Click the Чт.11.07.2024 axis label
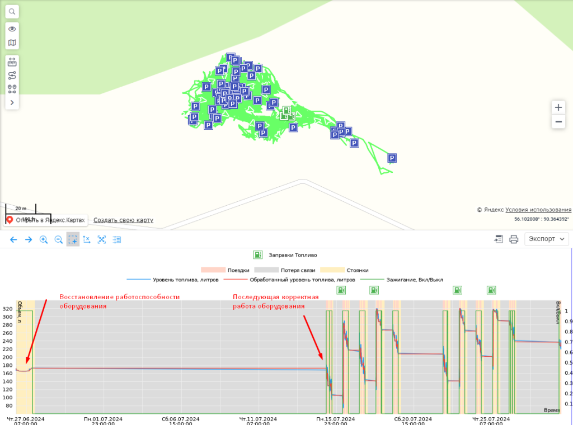The height and width of the screenshot is (425, 573). (x=258, y=421)
